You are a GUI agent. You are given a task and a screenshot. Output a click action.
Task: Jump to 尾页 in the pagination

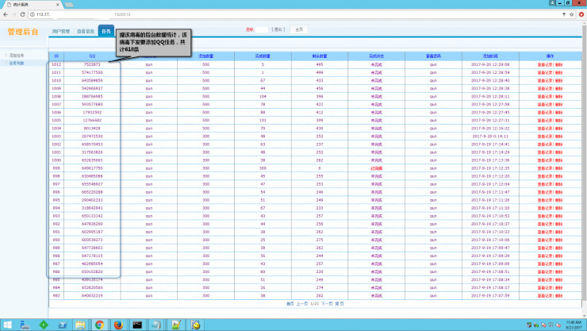pos(340,303)
